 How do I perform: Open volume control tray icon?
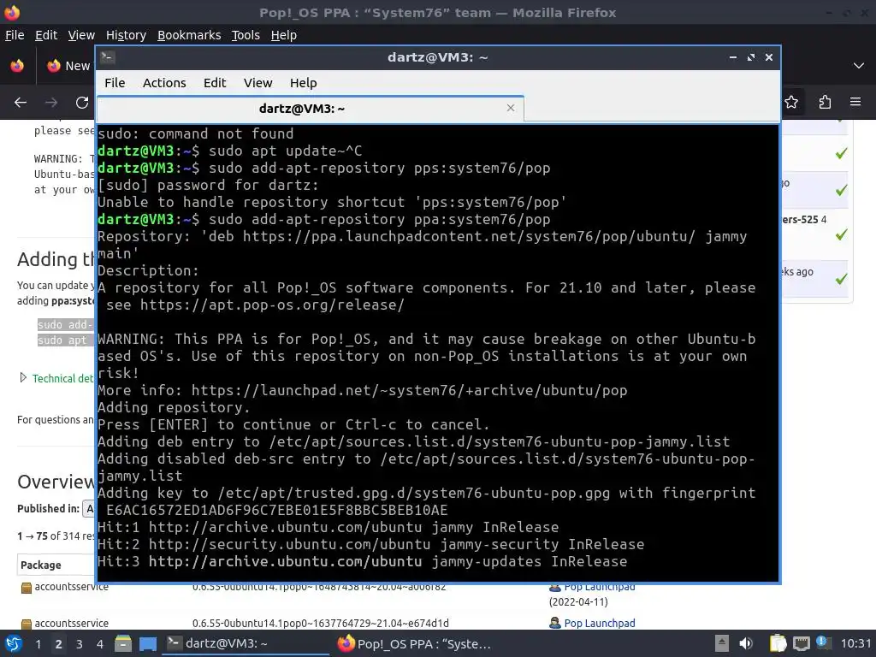[746, 643]
